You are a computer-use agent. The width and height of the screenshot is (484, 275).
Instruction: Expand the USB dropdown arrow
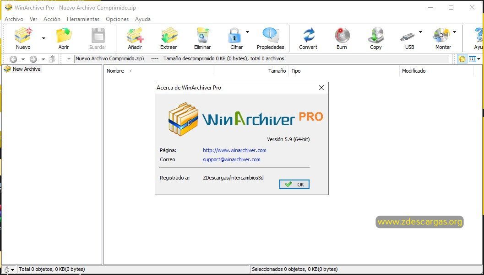(x=420, y=32)
